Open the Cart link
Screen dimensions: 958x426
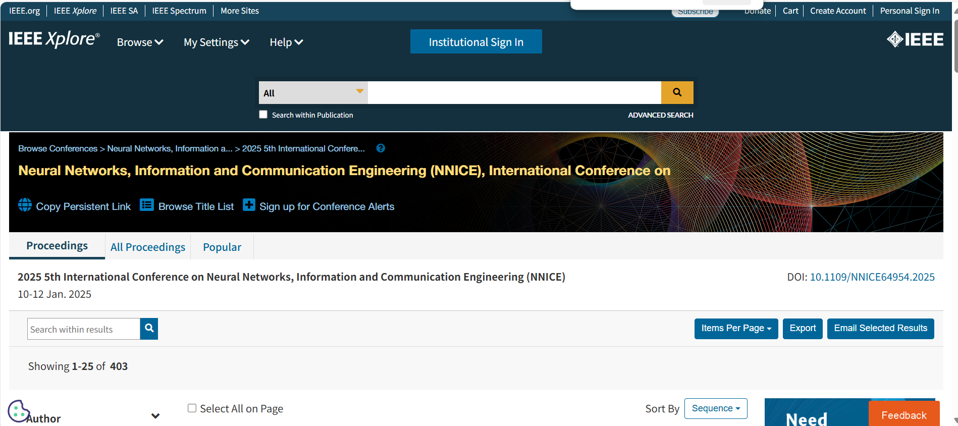coord(790,11)
